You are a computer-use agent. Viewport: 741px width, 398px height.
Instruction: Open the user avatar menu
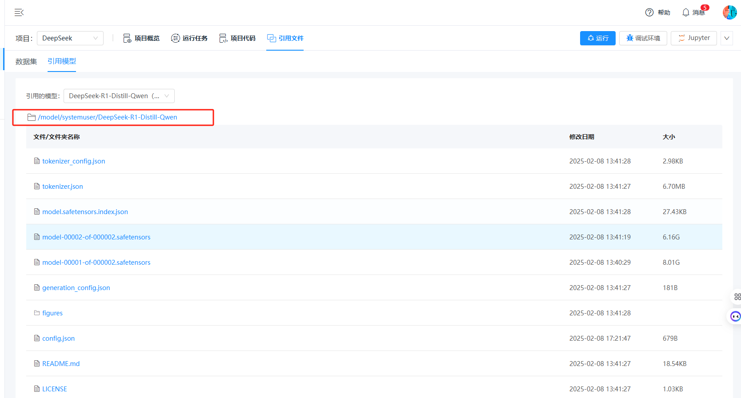(x=729, y=12)
